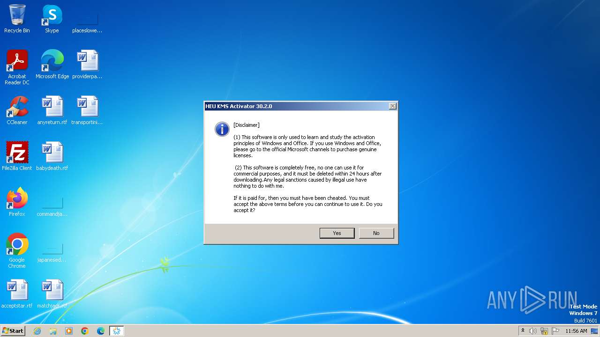
Task: Launch CCleaner from the desktop
Action: pyautogui.click(x=17, y=110)
